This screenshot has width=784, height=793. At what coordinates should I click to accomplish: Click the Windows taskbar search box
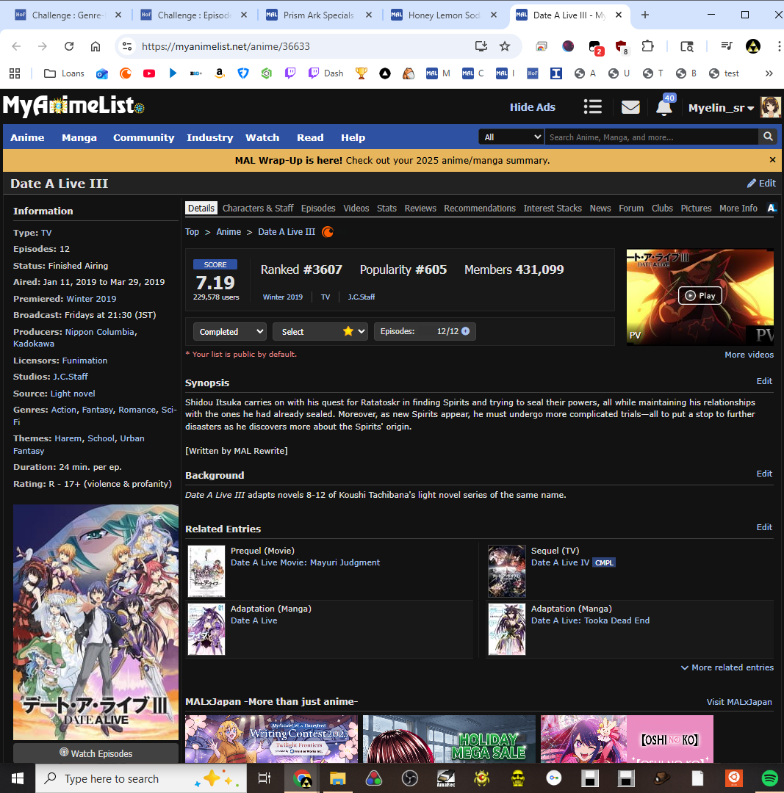(x=140, y=778)
